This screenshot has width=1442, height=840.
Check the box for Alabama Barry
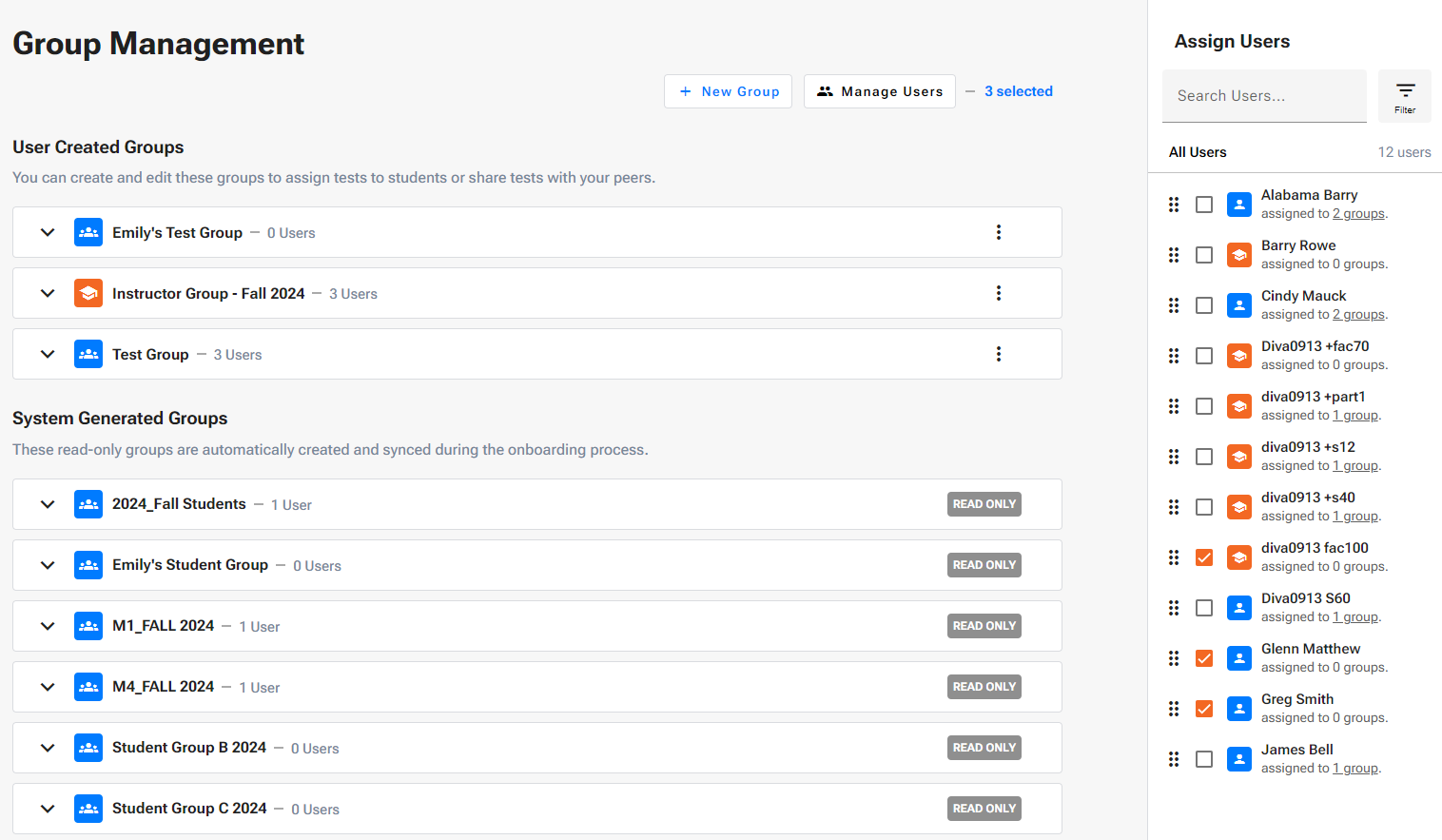(1204, 205)
